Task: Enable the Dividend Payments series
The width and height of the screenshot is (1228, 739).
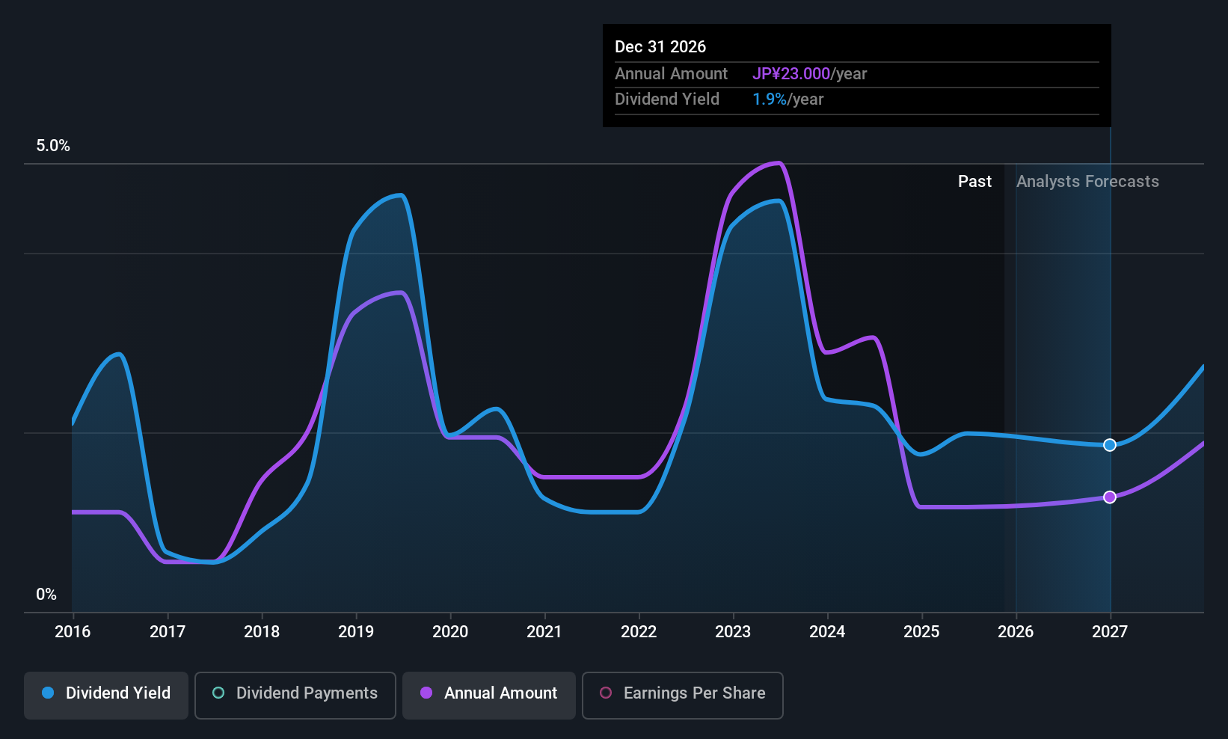Action: 295,696
